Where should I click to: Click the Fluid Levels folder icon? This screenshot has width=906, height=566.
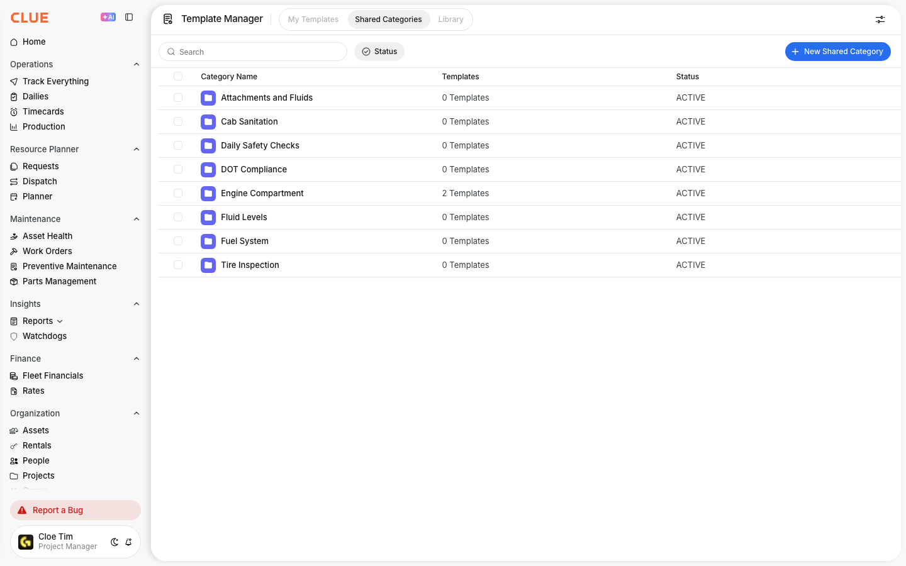point(208,218)
